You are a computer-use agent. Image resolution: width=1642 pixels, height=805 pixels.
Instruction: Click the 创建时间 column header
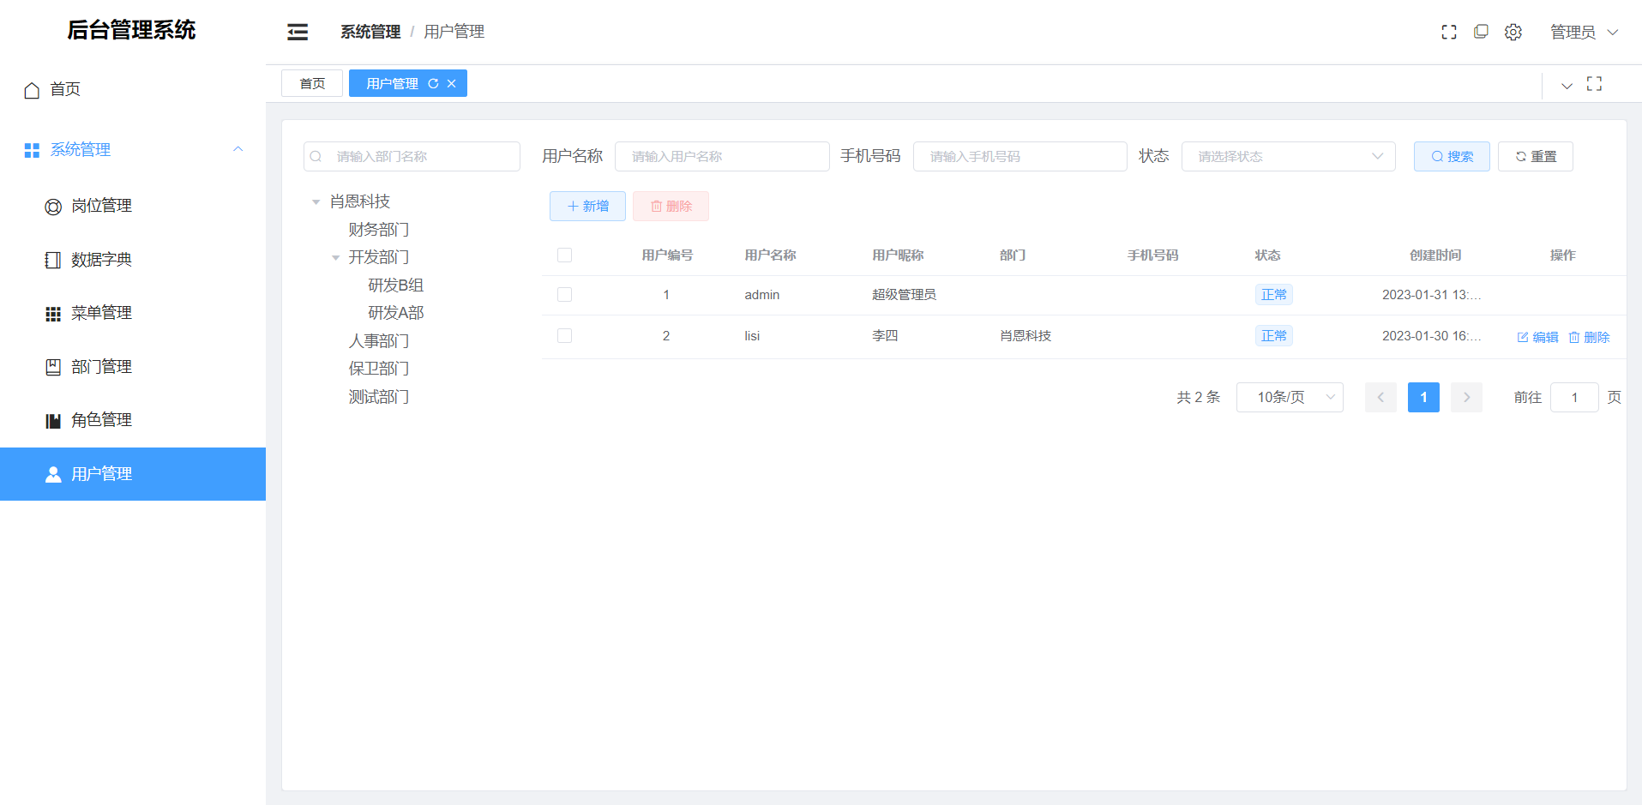(x=1435, y=255)
